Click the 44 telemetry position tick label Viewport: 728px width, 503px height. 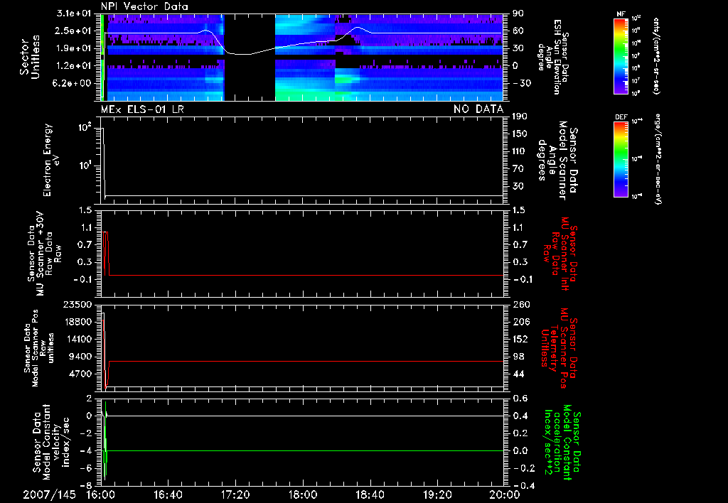pyautogui.click(x=518, y=374)
